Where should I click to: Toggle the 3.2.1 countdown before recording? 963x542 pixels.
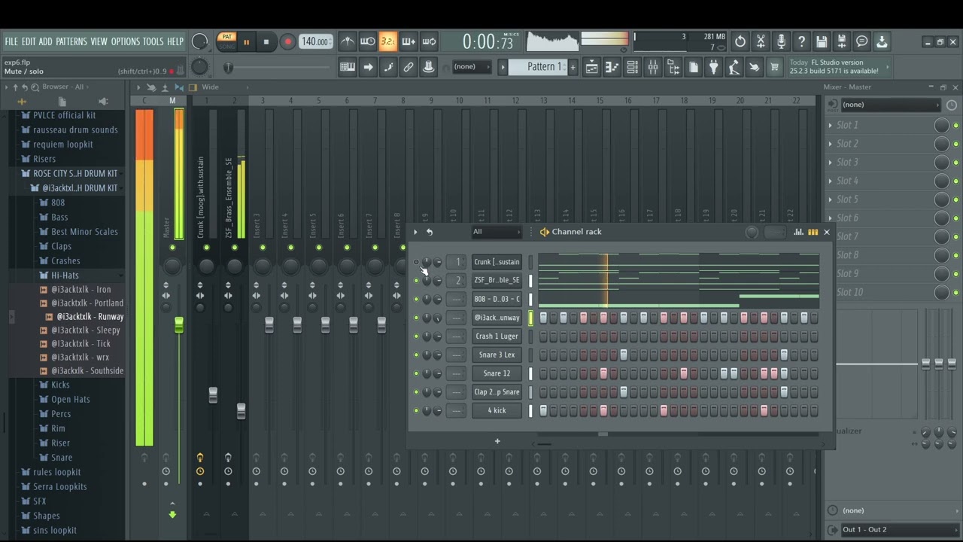pos(387,41)
